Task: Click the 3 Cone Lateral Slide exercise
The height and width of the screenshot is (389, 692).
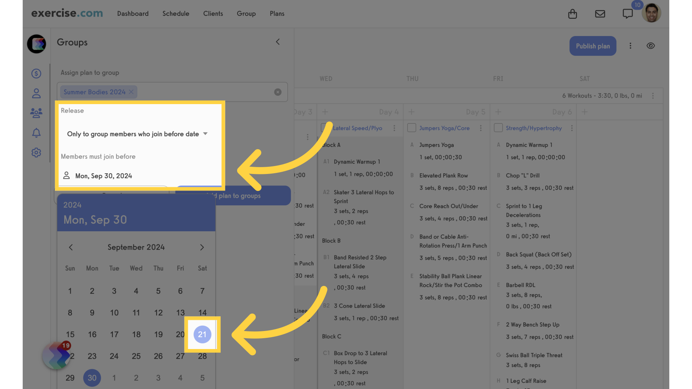Action: click(x=359, y=306)
